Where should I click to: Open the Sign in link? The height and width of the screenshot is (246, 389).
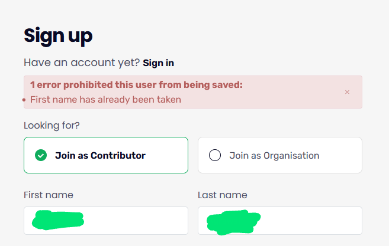coord(158,63)
